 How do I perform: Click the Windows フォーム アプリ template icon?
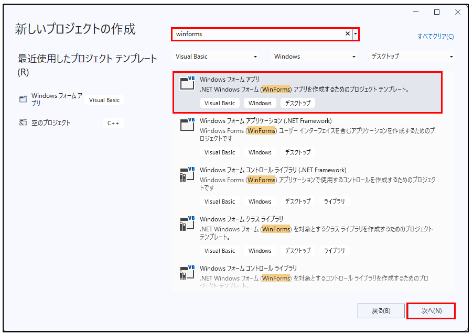pos(187,84)
